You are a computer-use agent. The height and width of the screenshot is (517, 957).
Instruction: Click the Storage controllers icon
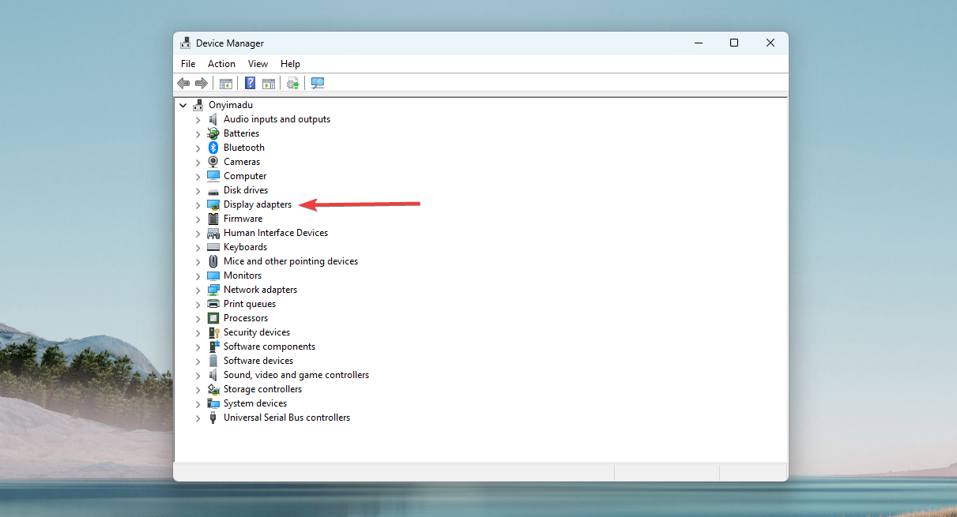(x=213, y=389)
